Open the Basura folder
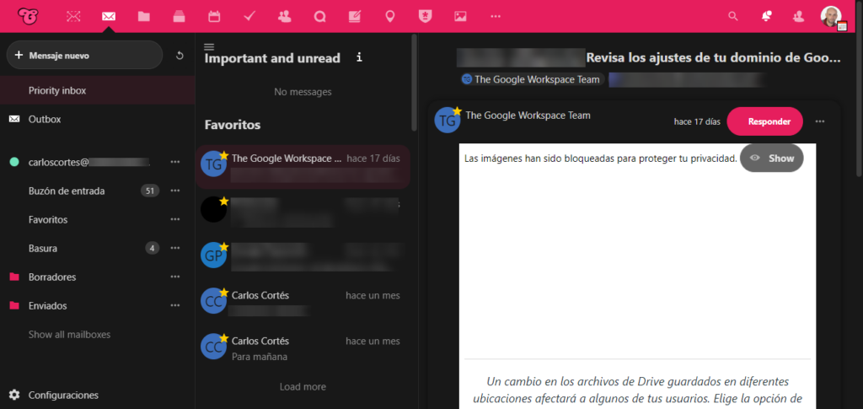 [43, 248]
